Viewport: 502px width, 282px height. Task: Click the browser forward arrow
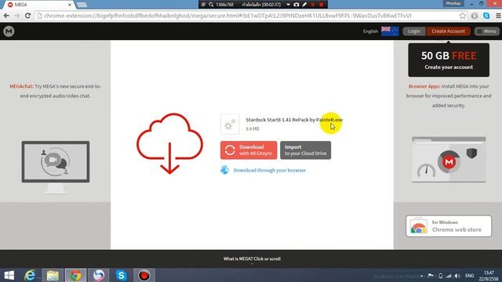[17, 16]
